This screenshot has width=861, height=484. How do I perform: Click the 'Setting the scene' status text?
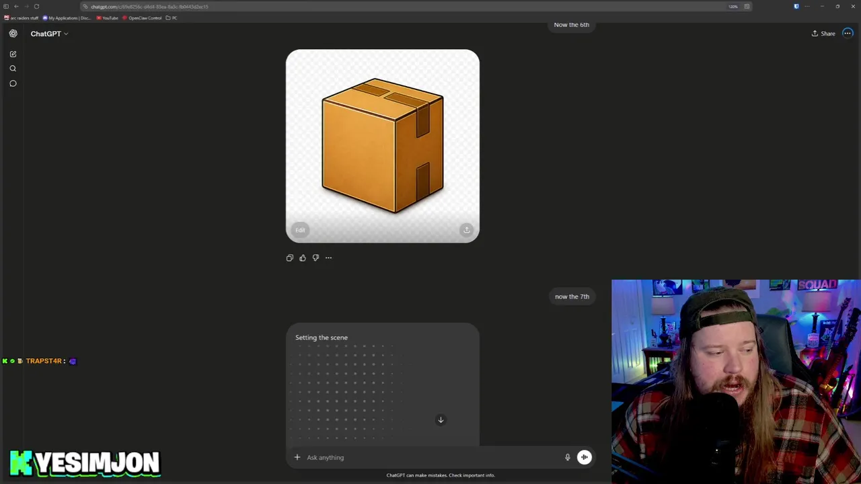tap(322, 337)
